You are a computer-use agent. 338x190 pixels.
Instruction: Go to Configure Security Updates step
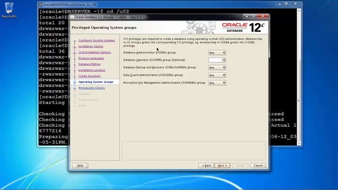coord(97,40)
